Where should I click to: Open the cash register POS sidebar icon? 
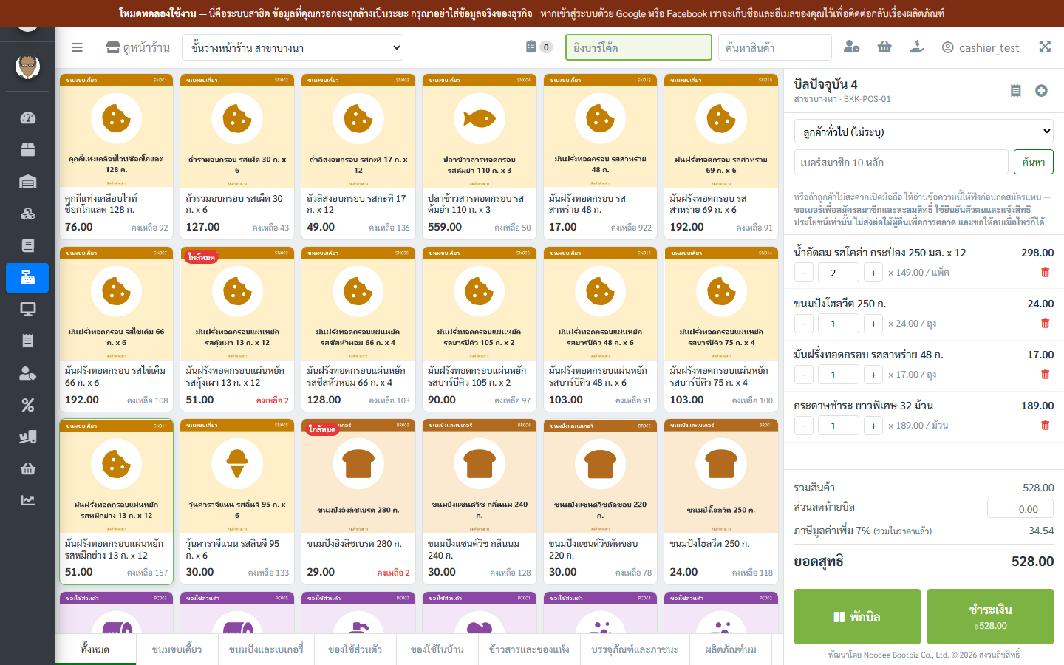(27, 278)
